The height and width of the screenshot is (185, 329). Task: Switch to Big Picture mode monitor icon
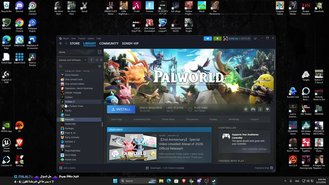click(x=255, y=39)
